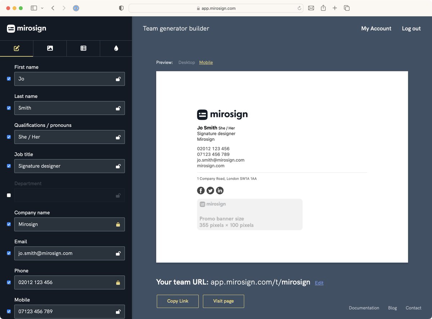Click the Department input field
Image resolution: width=432 pixels, height=319 pixels.
69,195
